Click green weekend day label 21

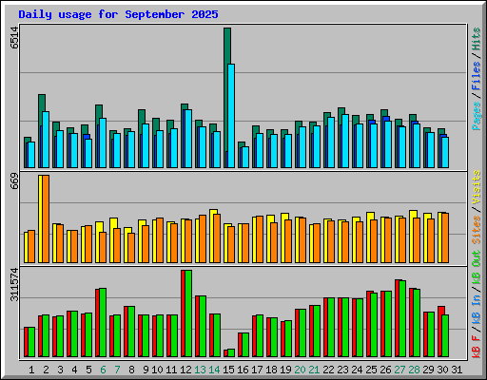(x=314, y=370)
